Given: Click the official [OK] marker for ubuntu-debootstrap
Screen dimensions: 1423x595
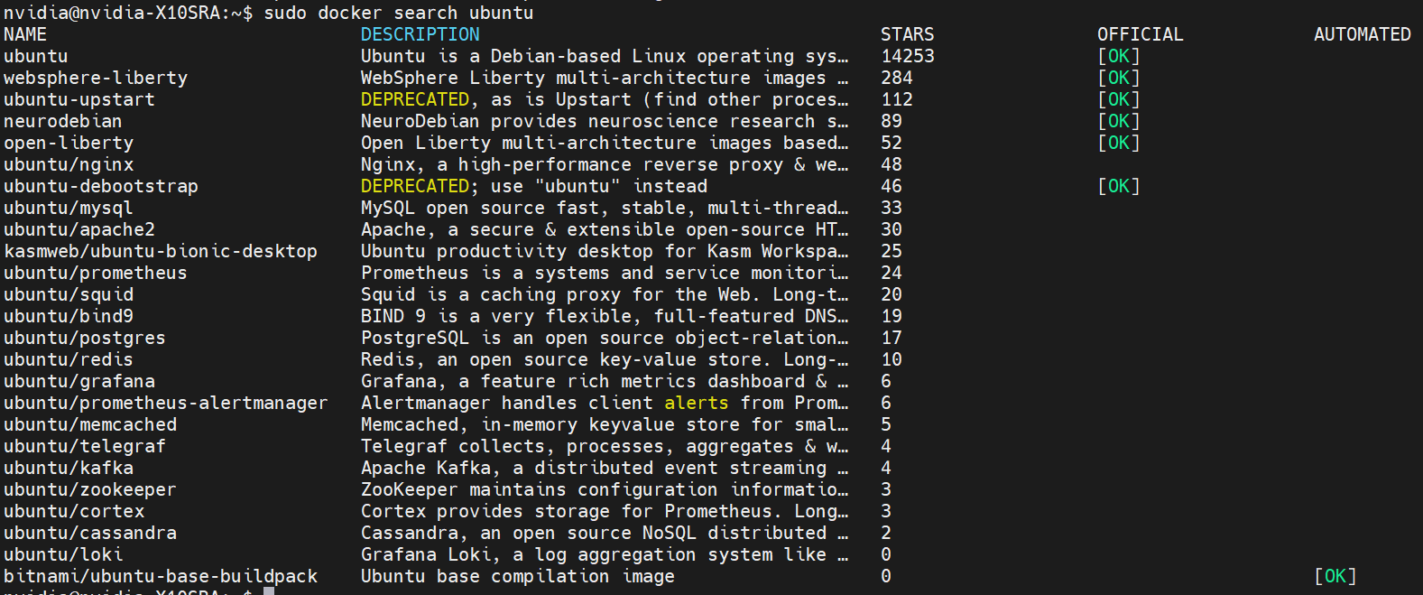Looking at the screenshot, I should pyautogui.click(x=1118, y=186).
